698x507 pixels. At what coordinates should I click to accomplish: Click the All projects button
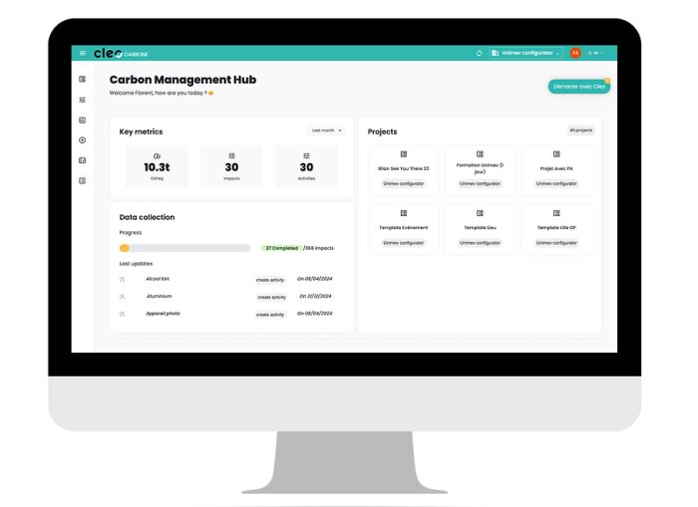580,130
